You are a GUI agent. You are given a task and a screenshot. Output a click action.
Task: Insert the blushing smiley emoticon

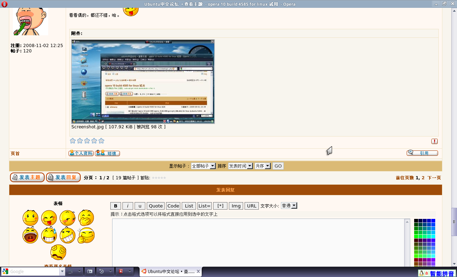pos(30,217)
